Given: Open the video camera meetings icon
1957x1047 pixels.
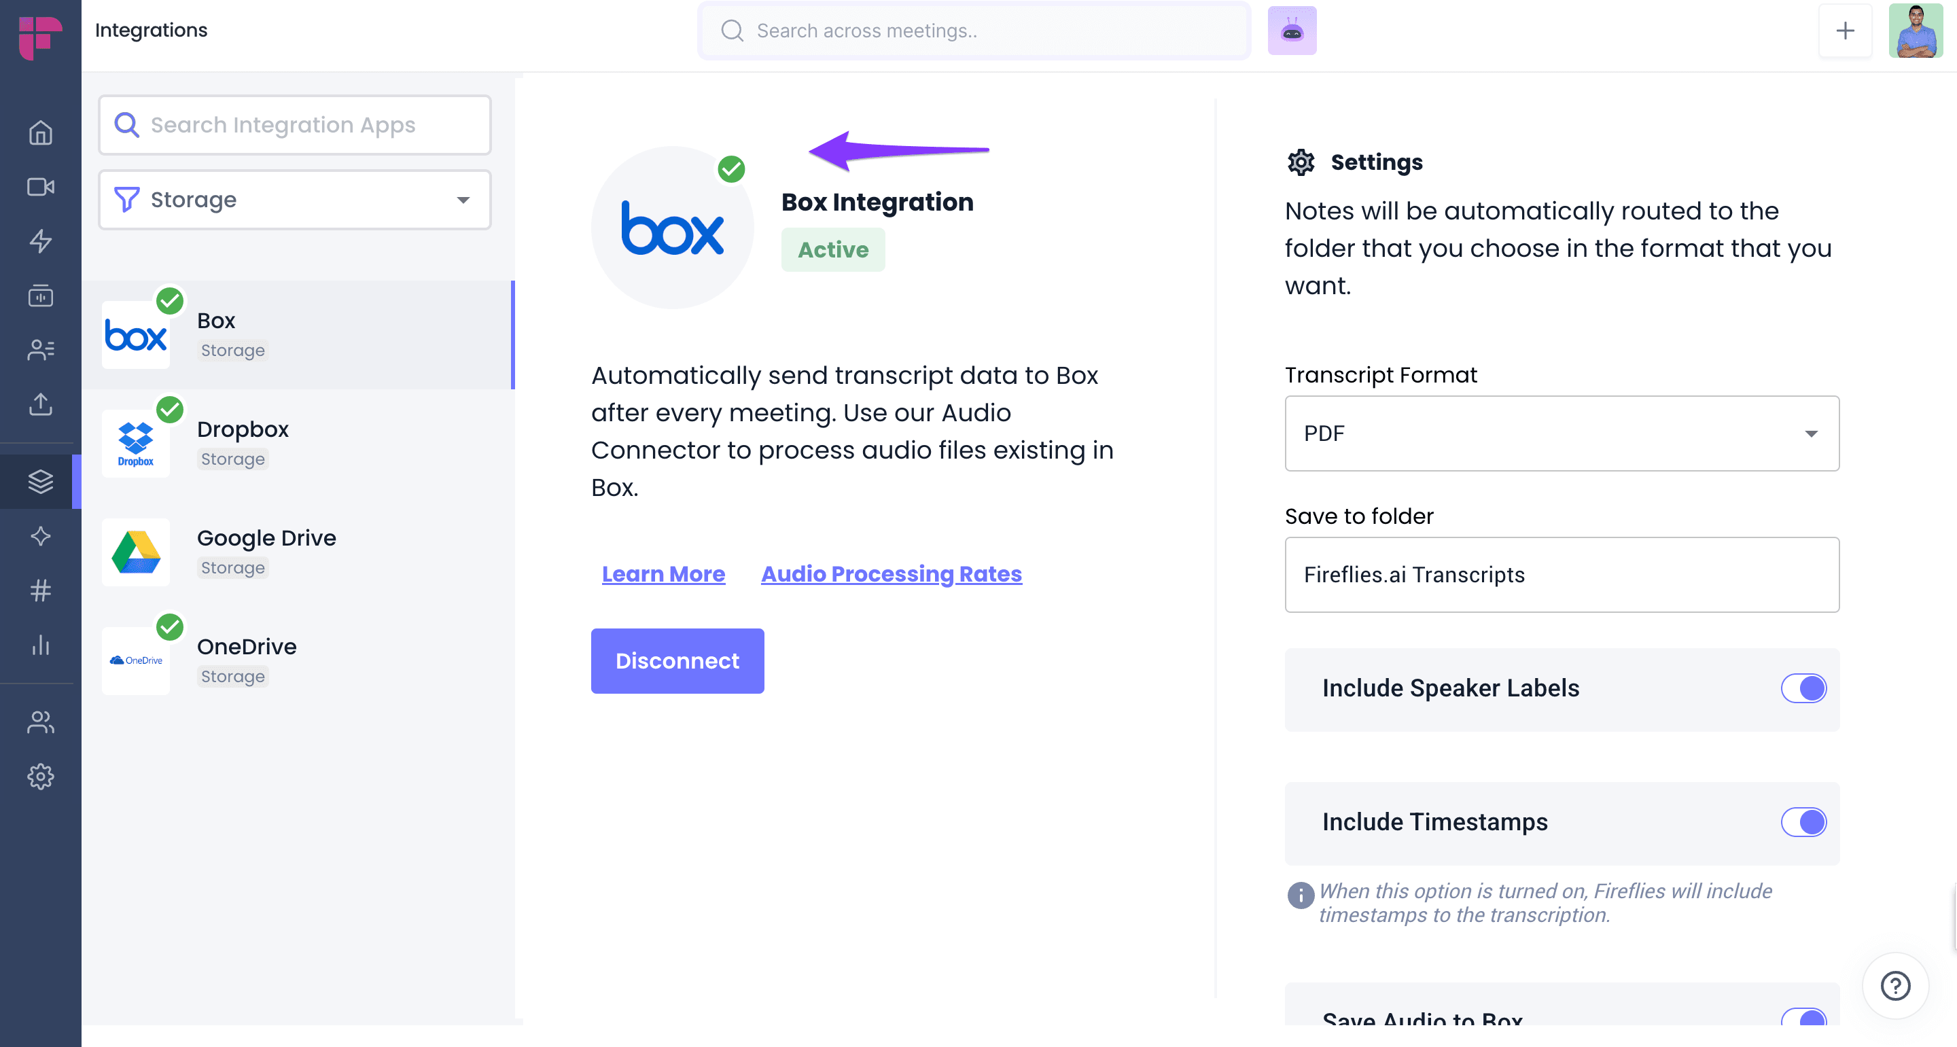Looking at the screenshot, I should (x=40, y=187).
